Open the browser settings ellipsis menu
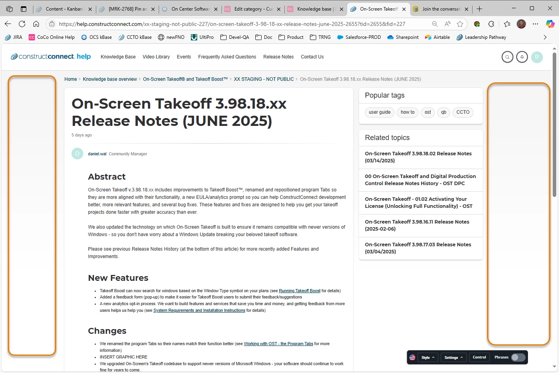This screenshot has height=373, width=559. point(535,24)
